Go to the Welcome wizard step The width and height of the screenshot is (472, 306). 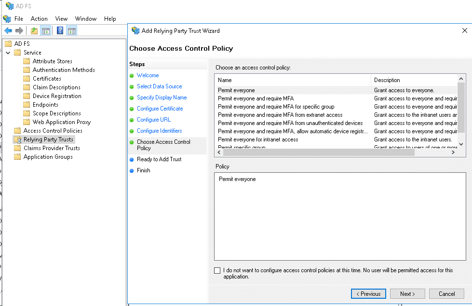point(148,75)
